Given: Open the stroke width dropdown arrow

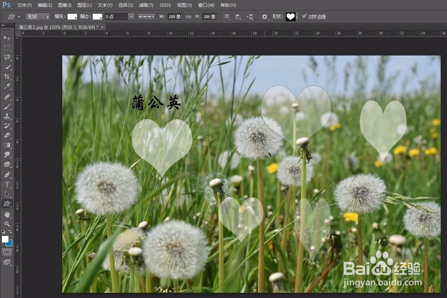Looking at the screenshot, I should coord(131,17).
